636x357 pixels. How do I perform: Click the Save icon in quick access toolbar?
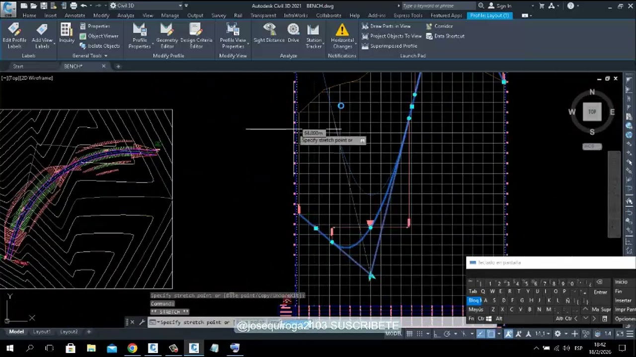(x=43, y=6)
